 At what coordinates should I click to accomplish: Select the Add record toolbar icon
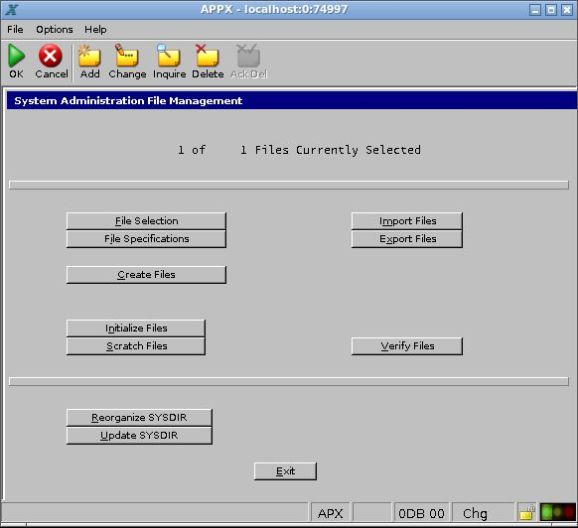[89, 56]
